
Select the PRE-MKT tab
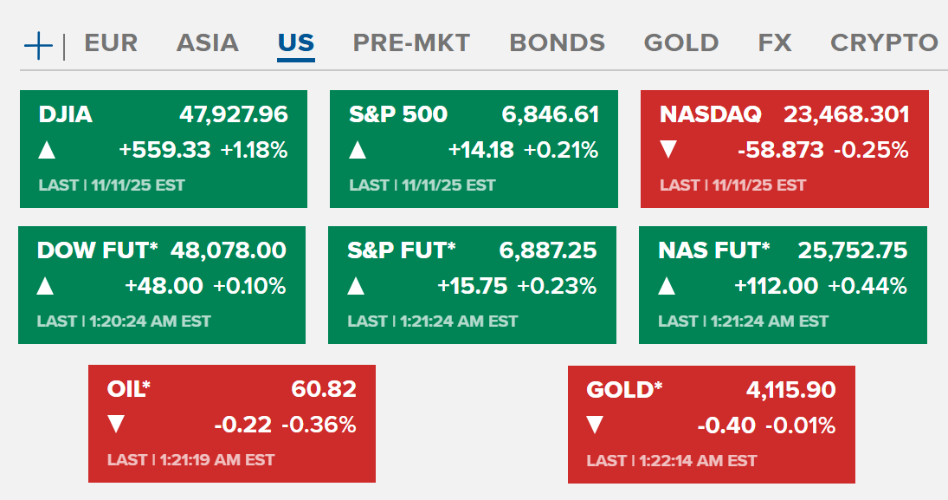coord(411,43)
